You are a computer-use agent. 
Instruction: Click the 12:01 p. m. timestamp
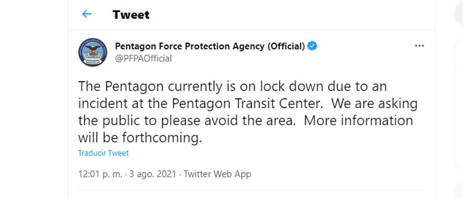click(100, 174)
